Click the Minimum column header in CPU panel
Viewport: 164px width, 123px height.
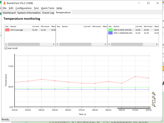click(x=45, y=26)
